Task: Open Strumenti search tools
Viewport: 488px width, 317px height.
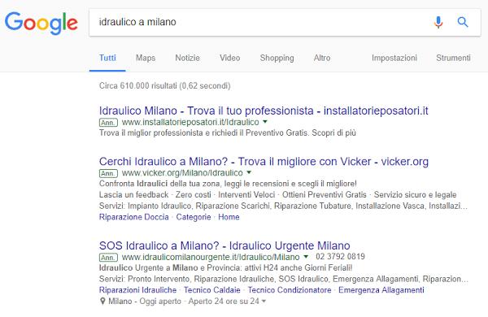Action: coord(453,58)
